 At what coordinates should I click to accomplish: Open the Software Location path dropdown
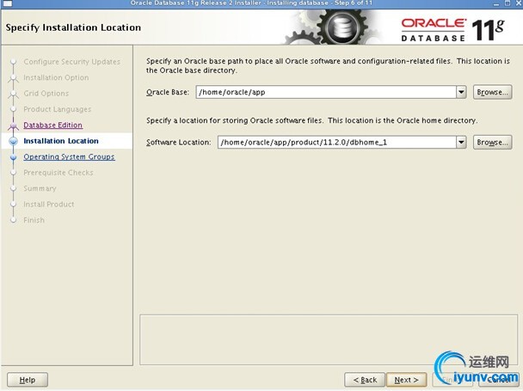coord(461,143)
